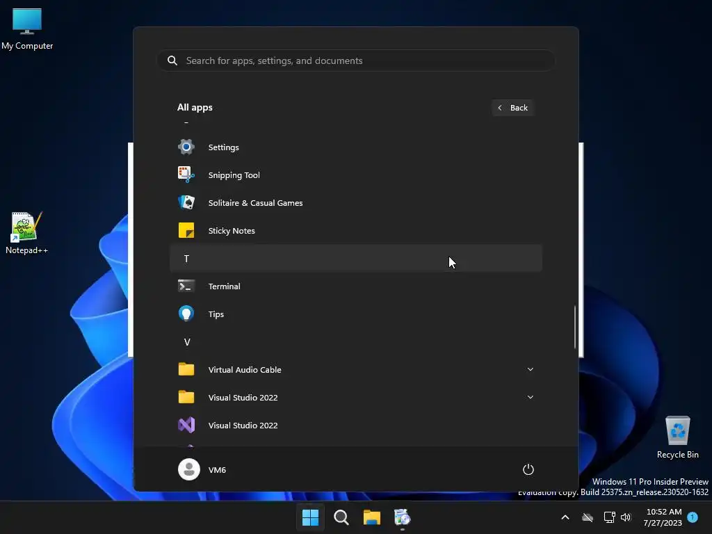The height and width of the screenshot is (534, 712).
Task: Open Settings gear icon in All apps
Action: 186,147
